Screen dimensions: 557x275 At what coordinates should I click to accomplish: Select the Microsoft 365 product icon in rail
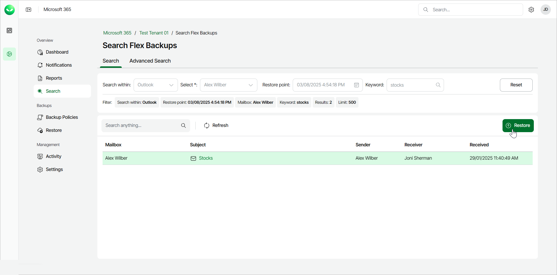9,54
